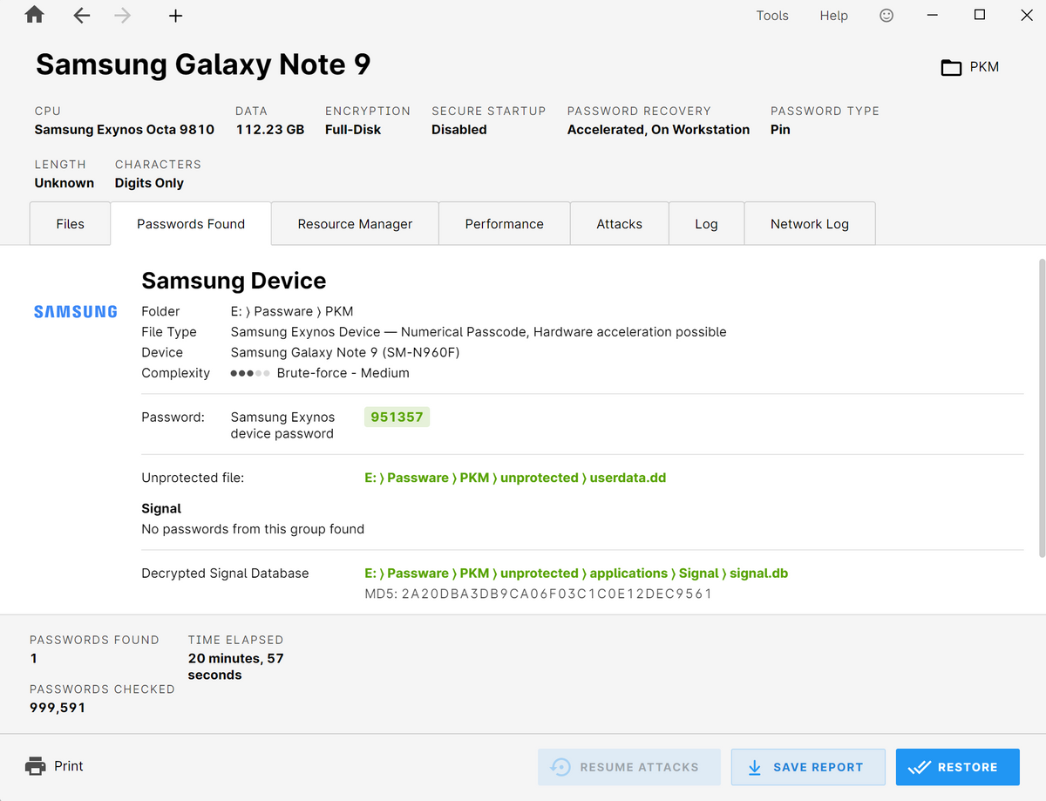Switch to the Resource Manager tab

point(355,224)
